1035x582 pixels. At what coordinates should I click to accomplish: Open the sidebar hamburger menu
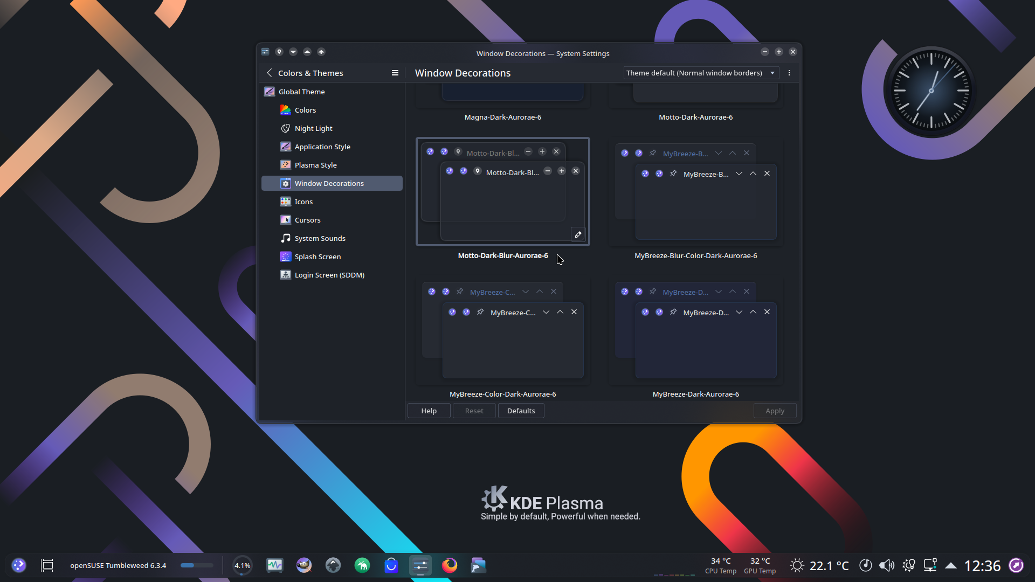395,73
